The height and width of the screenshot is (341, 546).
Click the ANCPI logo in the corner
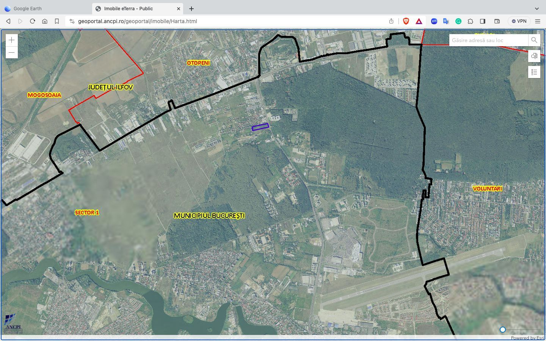coord(13,325)
